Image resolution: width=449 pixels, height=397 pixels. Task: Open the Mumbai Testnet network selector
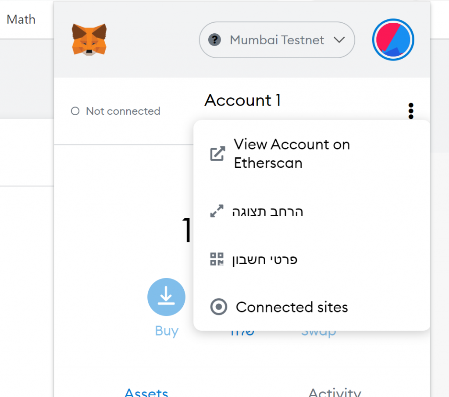[x=277, y=40]
